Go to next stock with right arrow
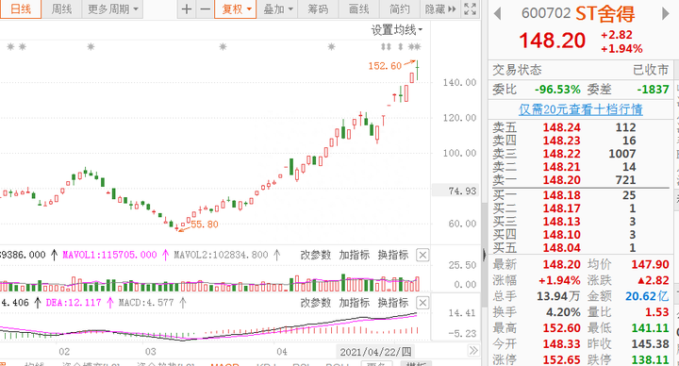The width and height of the screenshot is (679, 366). [x=666, y=14]
